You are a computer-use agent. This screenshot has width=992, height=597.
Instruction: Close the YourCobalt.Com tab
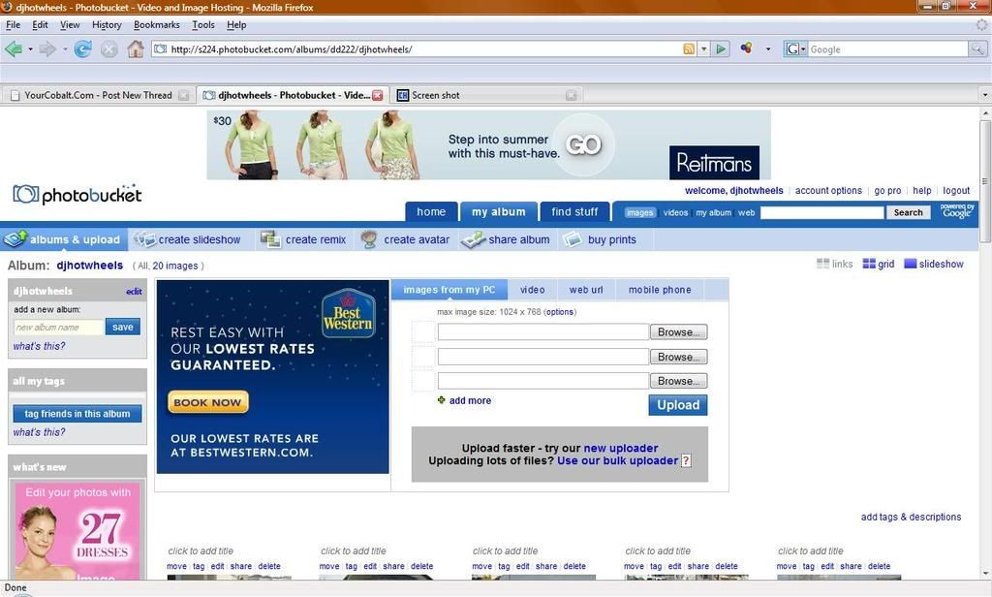[x=183, y=95]
